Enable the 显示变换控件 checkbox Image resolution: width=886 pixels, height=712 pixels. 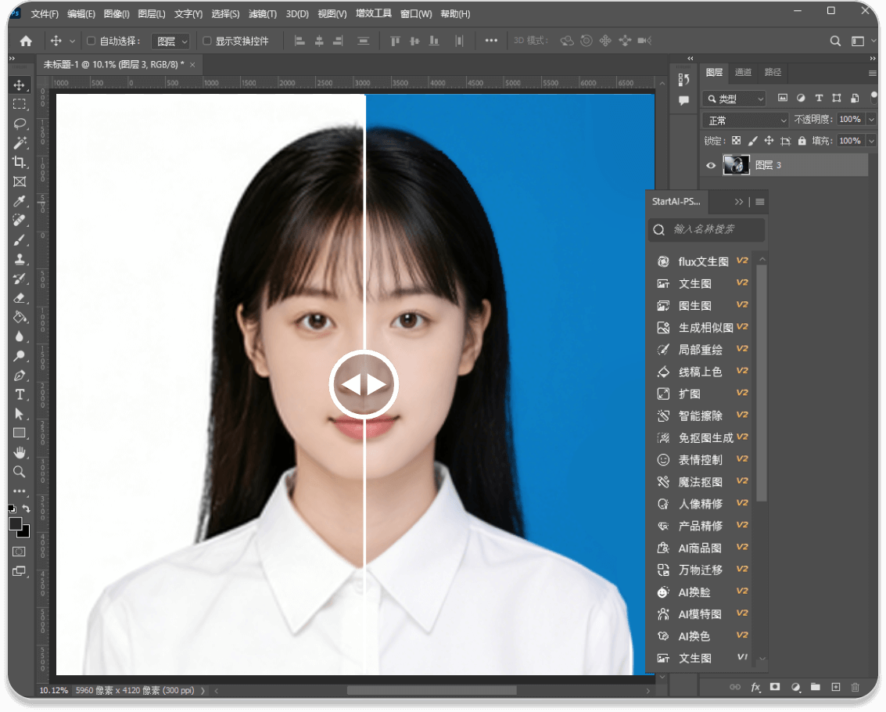tap(206, 41)
